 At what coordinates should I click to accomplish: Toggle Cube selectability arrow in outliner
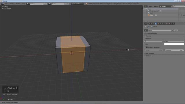[182, 15]
